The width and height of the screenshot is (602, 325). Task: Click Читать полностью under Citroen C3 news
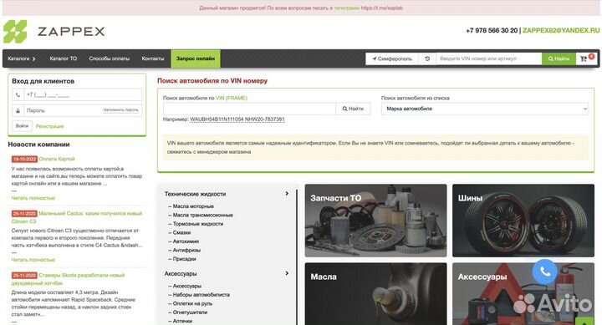[x=33, y=260]
